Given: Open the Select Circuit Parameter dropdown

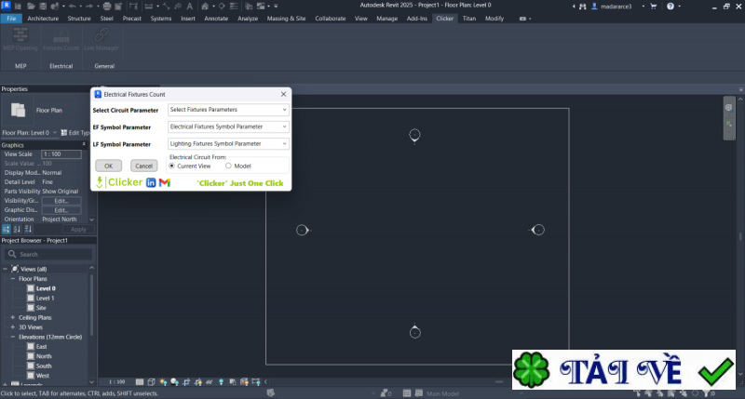Looking at the screenshot, I should pyautogui.click(x=228, y=110).
